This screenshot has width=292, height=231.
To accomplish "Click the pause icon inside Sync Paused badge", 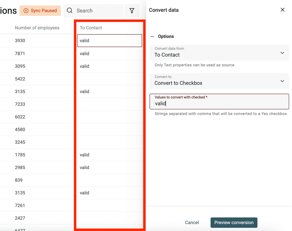I will point(26,11).
